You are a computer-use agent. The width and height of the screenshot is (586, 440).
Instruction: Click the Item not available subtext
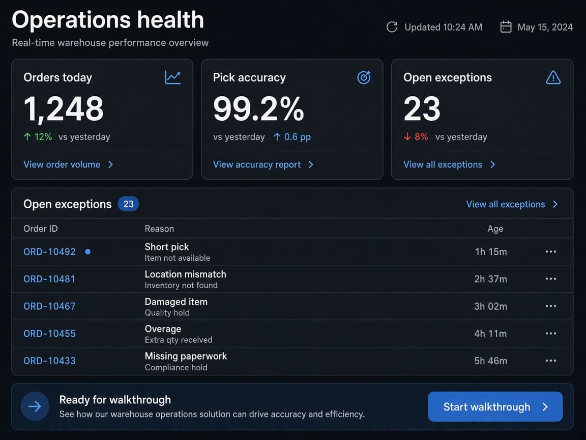coord(178,258)
